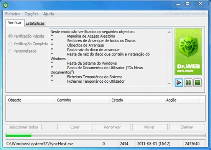
Task: Start scan with the play button
Action: pos(179,83)
